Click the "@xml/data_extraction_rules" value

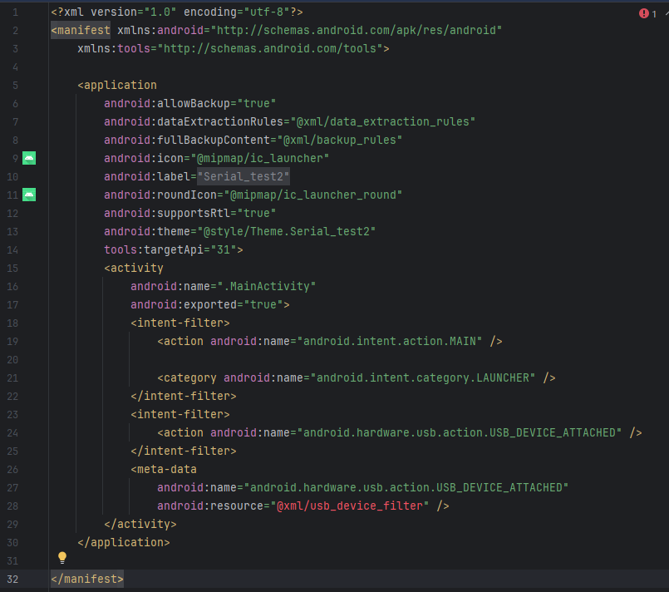(383, 121)
